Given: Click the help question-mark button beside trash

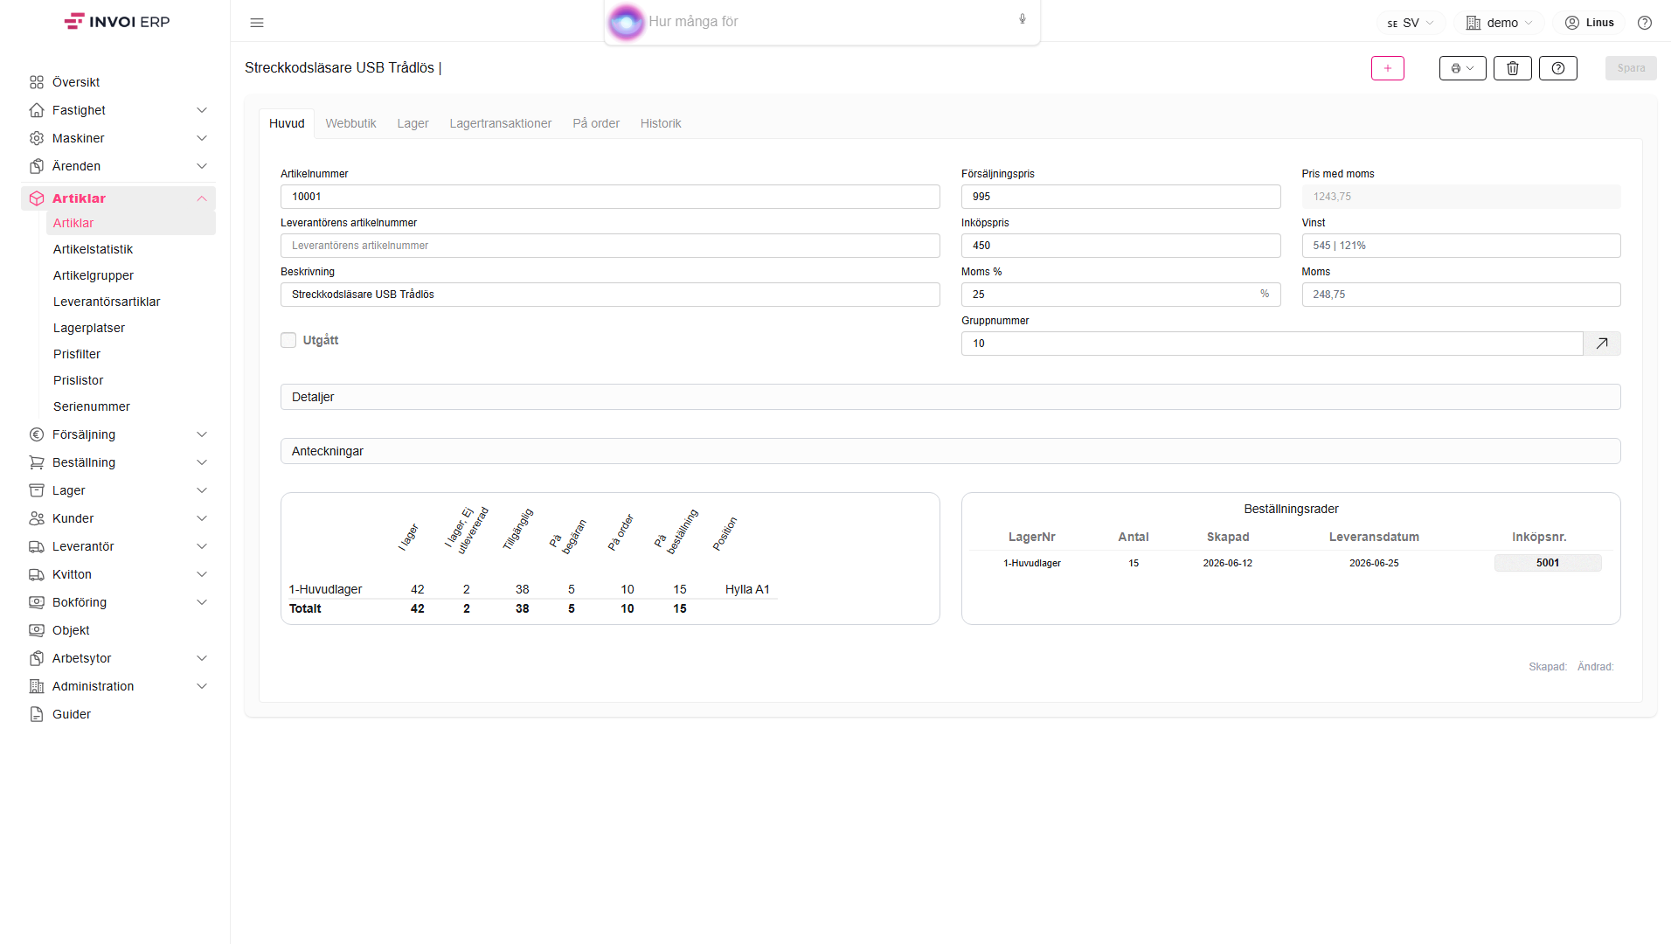Looking at the screenshot, I should [x=1557, y=68].
